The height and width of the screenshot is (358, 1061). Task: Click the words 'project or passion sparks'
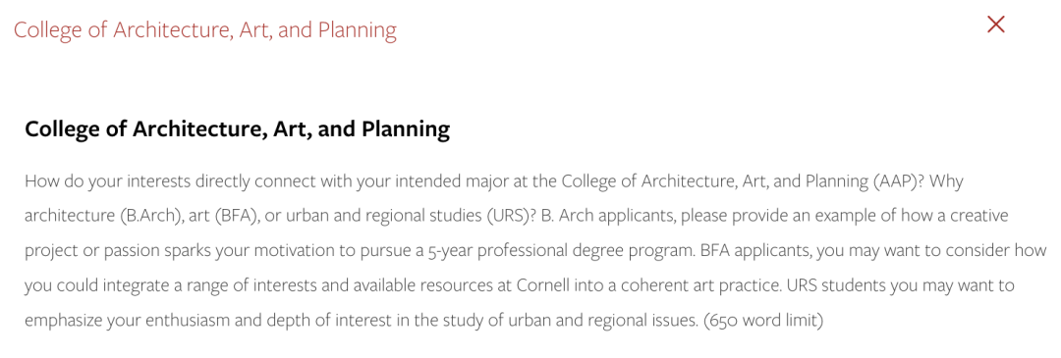[108, 252]
